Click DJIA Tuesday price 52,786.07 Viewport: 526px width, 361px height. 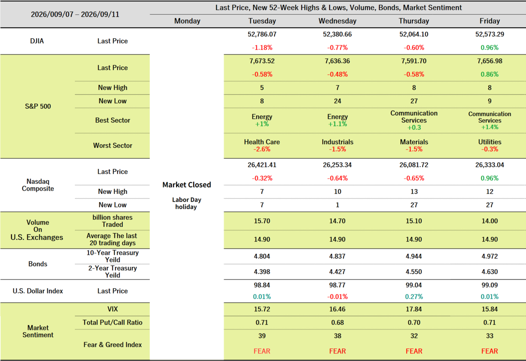[262, 34]
